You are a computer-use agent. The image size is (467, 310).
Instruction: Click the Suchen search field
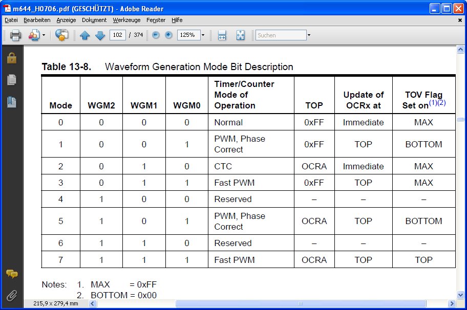tap(281, 35)
